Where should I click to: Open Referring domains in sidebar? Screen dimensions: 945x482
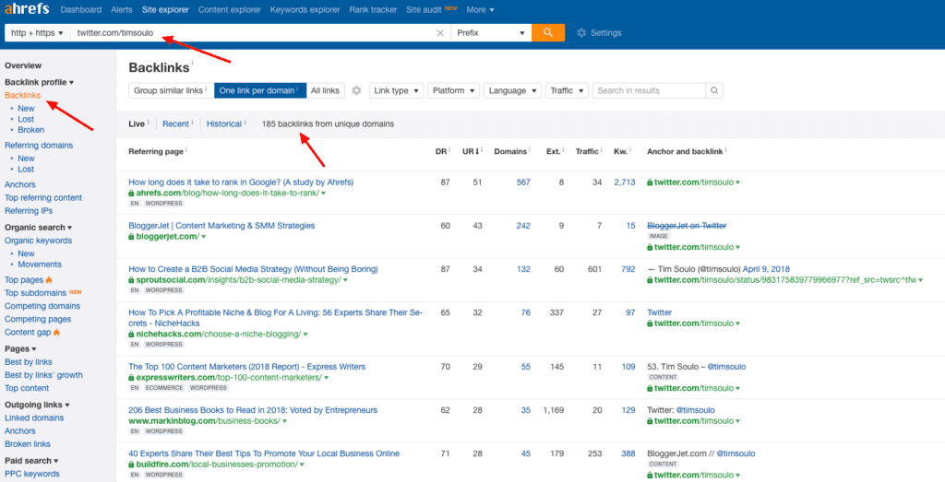(39, 145)
